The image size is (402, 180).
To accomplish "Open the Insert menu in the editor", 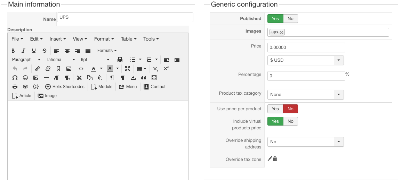I will coord(57,39).
